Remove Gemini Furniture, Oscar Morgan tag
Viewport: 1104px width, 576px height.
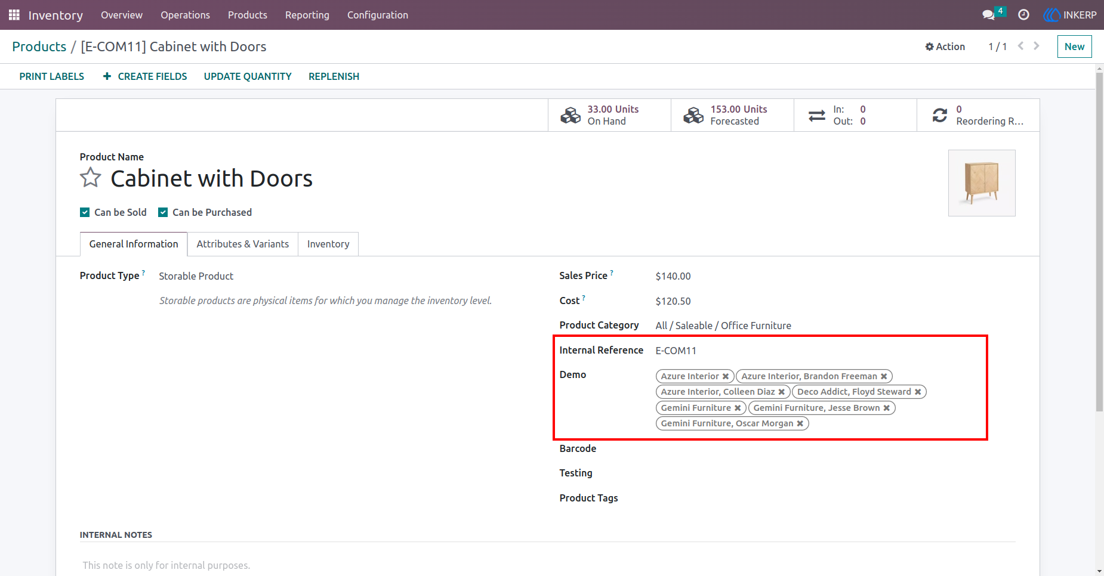tap(800, 423)
